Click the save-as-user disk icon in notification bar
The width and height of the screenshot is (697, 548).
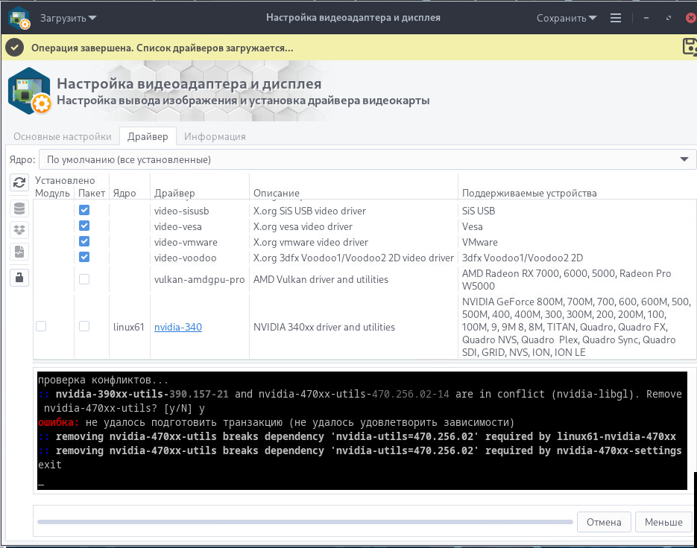[x=690, y=47]
